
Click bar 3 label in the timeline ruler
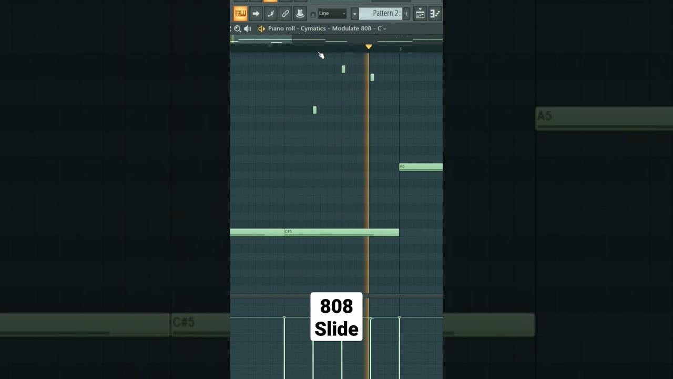coord(400,49)
